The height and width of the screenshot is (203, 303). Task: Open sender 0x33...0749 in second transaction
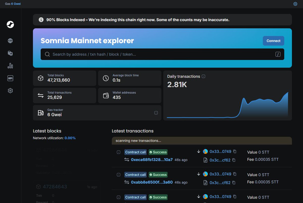click(x=220, y=174)
